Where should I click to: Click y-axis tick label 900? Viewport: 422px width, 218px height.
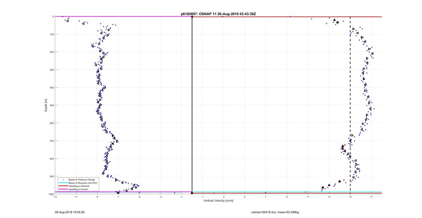pyautogui.click(x=51, y=176)
